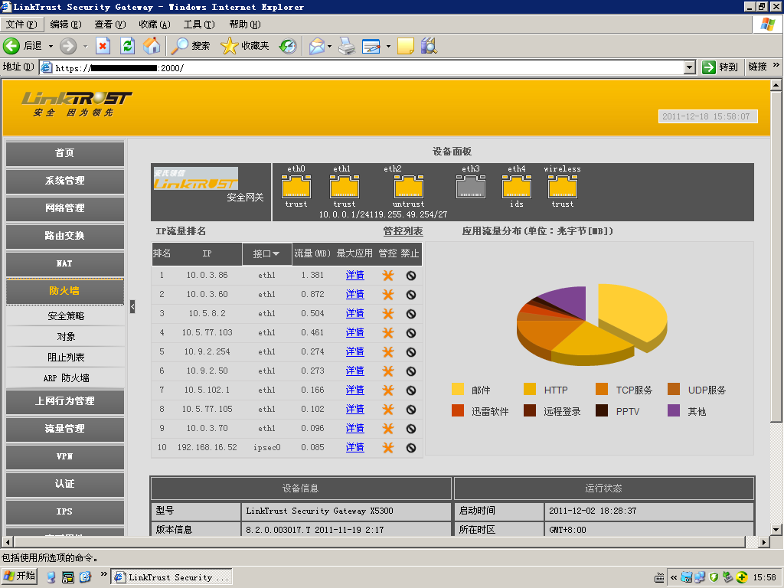Click the eth4 ids port icon

pos(517,187)
